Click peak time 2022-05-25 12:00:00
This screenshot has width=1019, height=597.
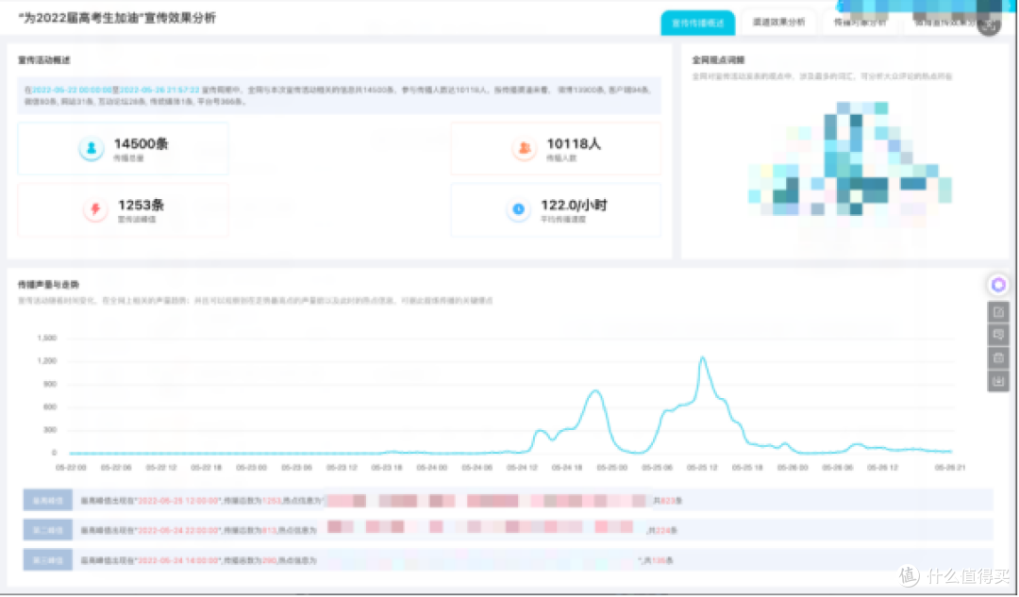[x=178, y=501]
